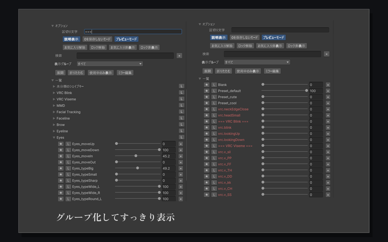Viewport: 388px width, 242px height.
Task: Clear Preset_cute using its x icon
Action: point(328,97)
